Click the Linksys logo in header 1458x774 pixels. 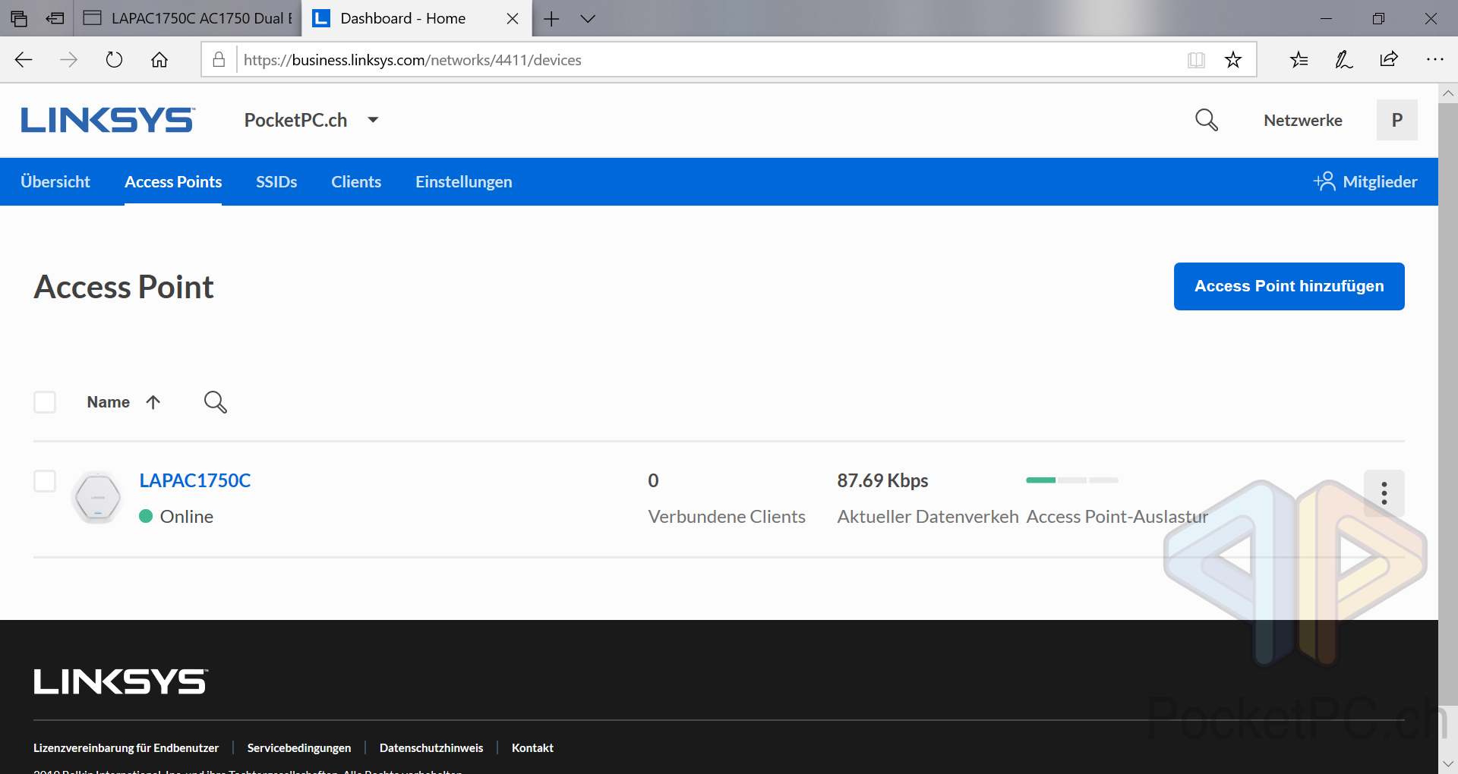point(108,120)
